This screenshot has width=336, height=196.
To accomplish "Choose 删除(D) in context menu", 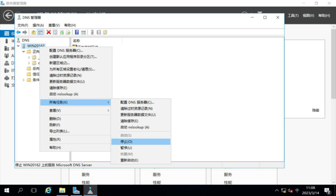I will 76,118.
